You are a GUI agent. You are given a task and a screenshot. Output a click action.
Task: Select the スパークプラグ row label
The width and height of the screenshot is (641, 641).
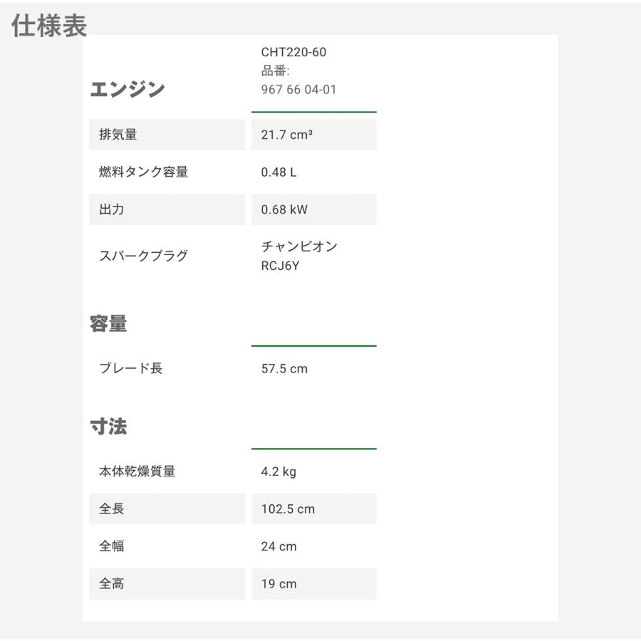click(x=143, y=256)
